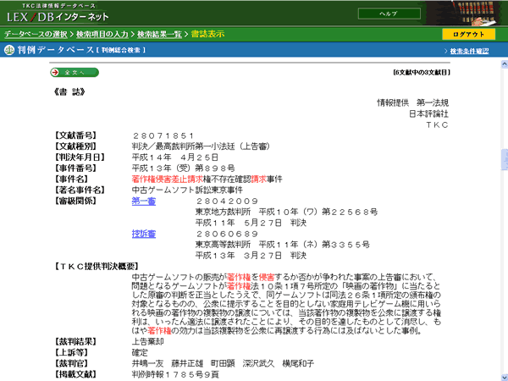Screen dimensions: 508x381
Task: Open the 控訴審 judgment link
Action: (x=144, y=234)
